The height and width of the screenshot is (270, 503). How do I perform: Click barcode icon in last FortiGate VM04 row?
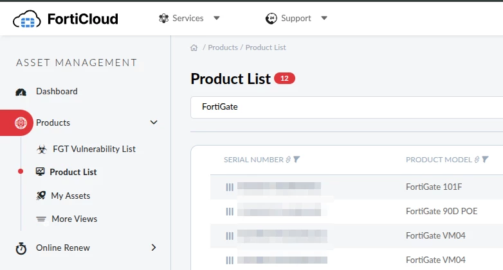click(x=230, y=260)
